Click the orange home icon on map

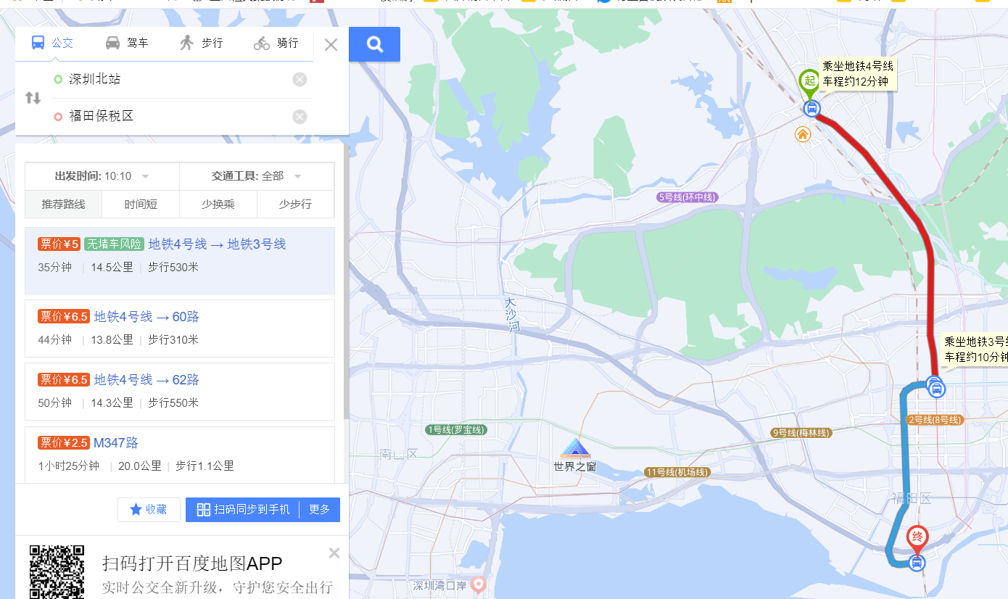point(803,134)
